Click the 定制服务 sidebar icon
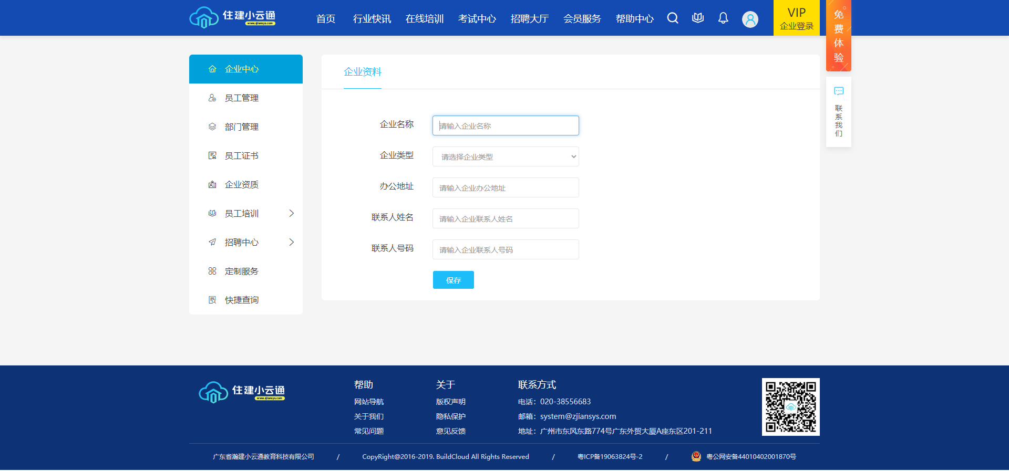The height and width of the screenshot is (471, 1009). click(212, 271)
